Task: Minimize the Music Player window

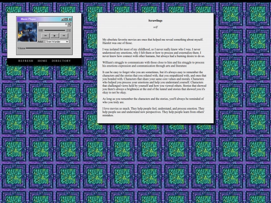Action: pyautogui.click(x=63, y=19)
